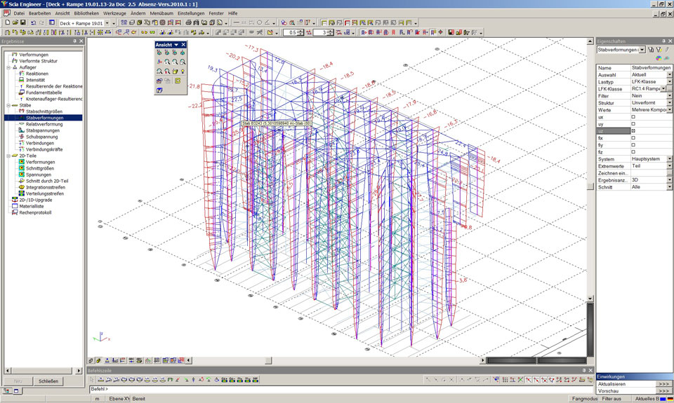
Task: Click the lightbulb icon in Ansicht toolbar
Action: click(183, 71)
